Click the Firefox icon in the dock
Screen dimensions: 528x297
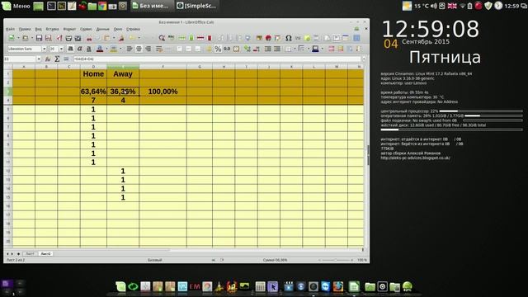(x=338, y=286)
